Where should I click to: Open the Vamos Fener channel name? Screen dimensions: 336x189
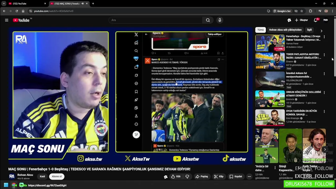click(x=292, y=44)
